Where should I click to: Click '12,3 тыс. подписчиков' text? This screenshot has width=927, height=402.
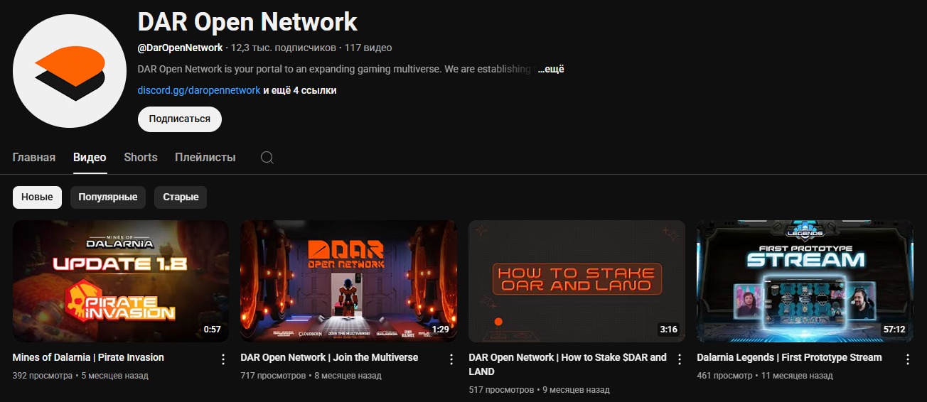284,48
